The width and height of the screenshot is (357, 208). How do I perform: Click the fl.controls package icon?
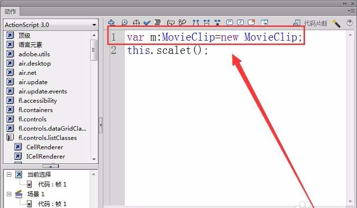[x=10, y=119]
